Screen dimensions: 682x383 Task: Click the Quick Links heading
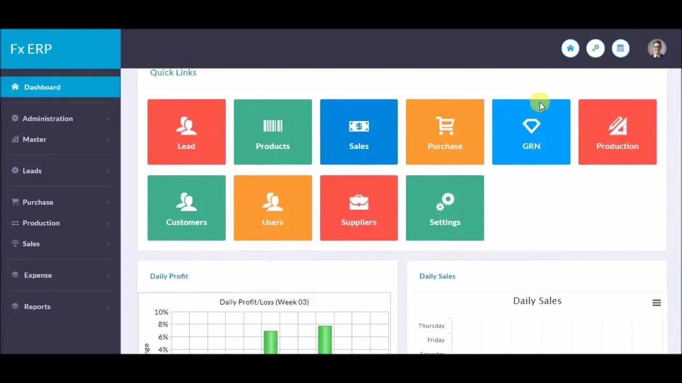click(x=173, y=72)
